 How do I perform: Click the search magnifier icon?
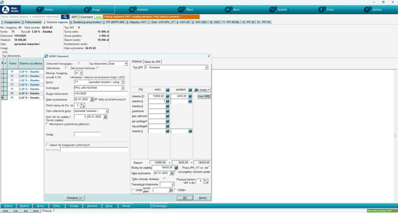tap(65, 17)
